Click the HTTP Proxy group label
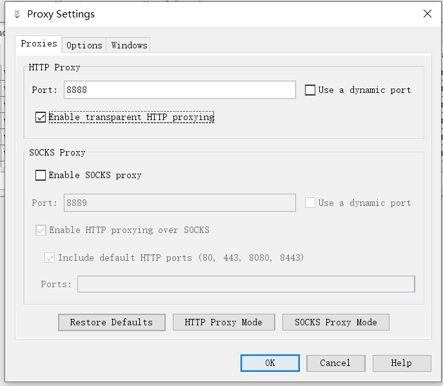The height and width of the screenshot is (386, 443). coord(54,67)
